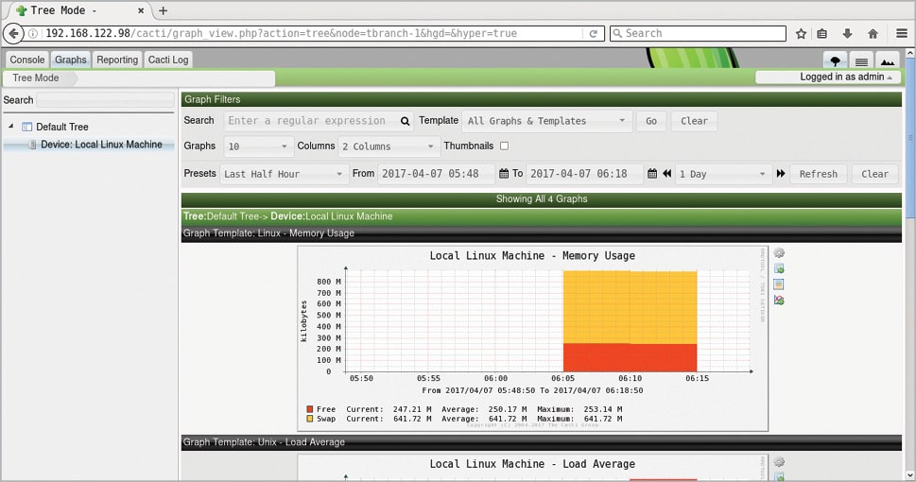Open the Cacti Log tab
916x482 pixels.
[168, 60]
